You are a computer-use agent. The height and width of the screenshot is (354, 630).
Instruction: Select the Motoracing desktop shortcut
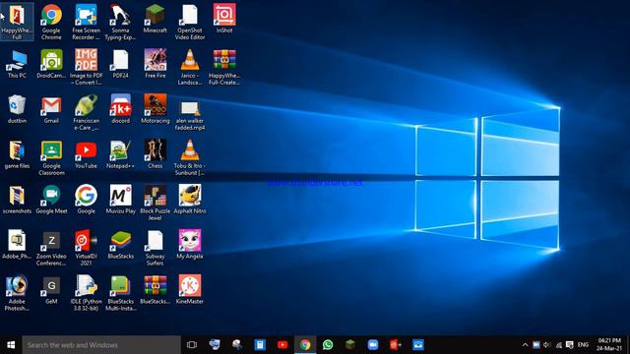156,109
